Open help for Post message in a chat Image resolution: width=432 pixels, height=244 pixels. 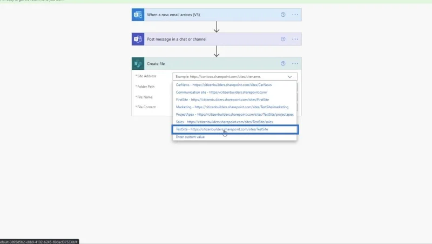click(x=283, y=39)
